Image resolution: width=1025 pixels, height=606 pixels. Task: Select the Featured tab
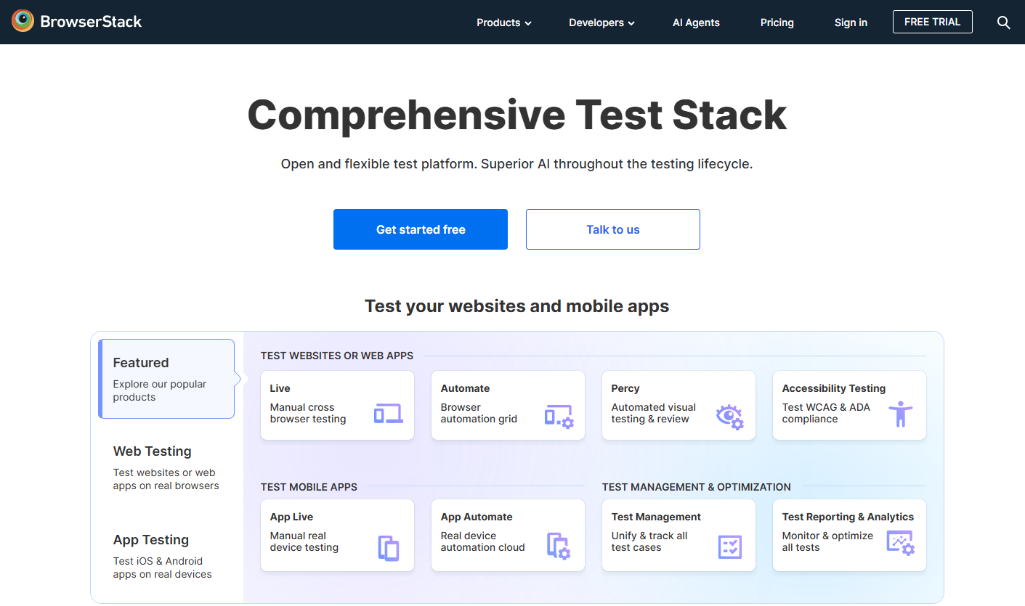[166, 379]
